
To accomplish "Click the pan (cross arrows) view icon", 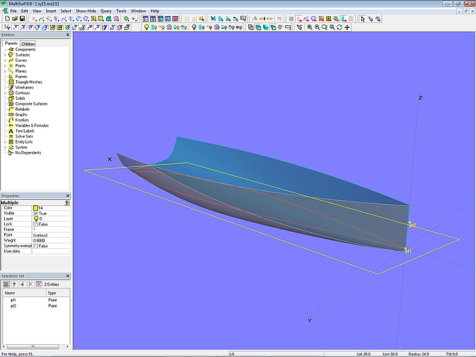I will point(347,27).
